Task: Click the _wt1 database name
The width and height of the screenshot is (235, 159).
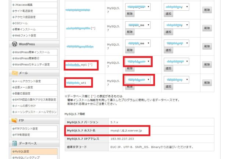Action: pos(76,83)
